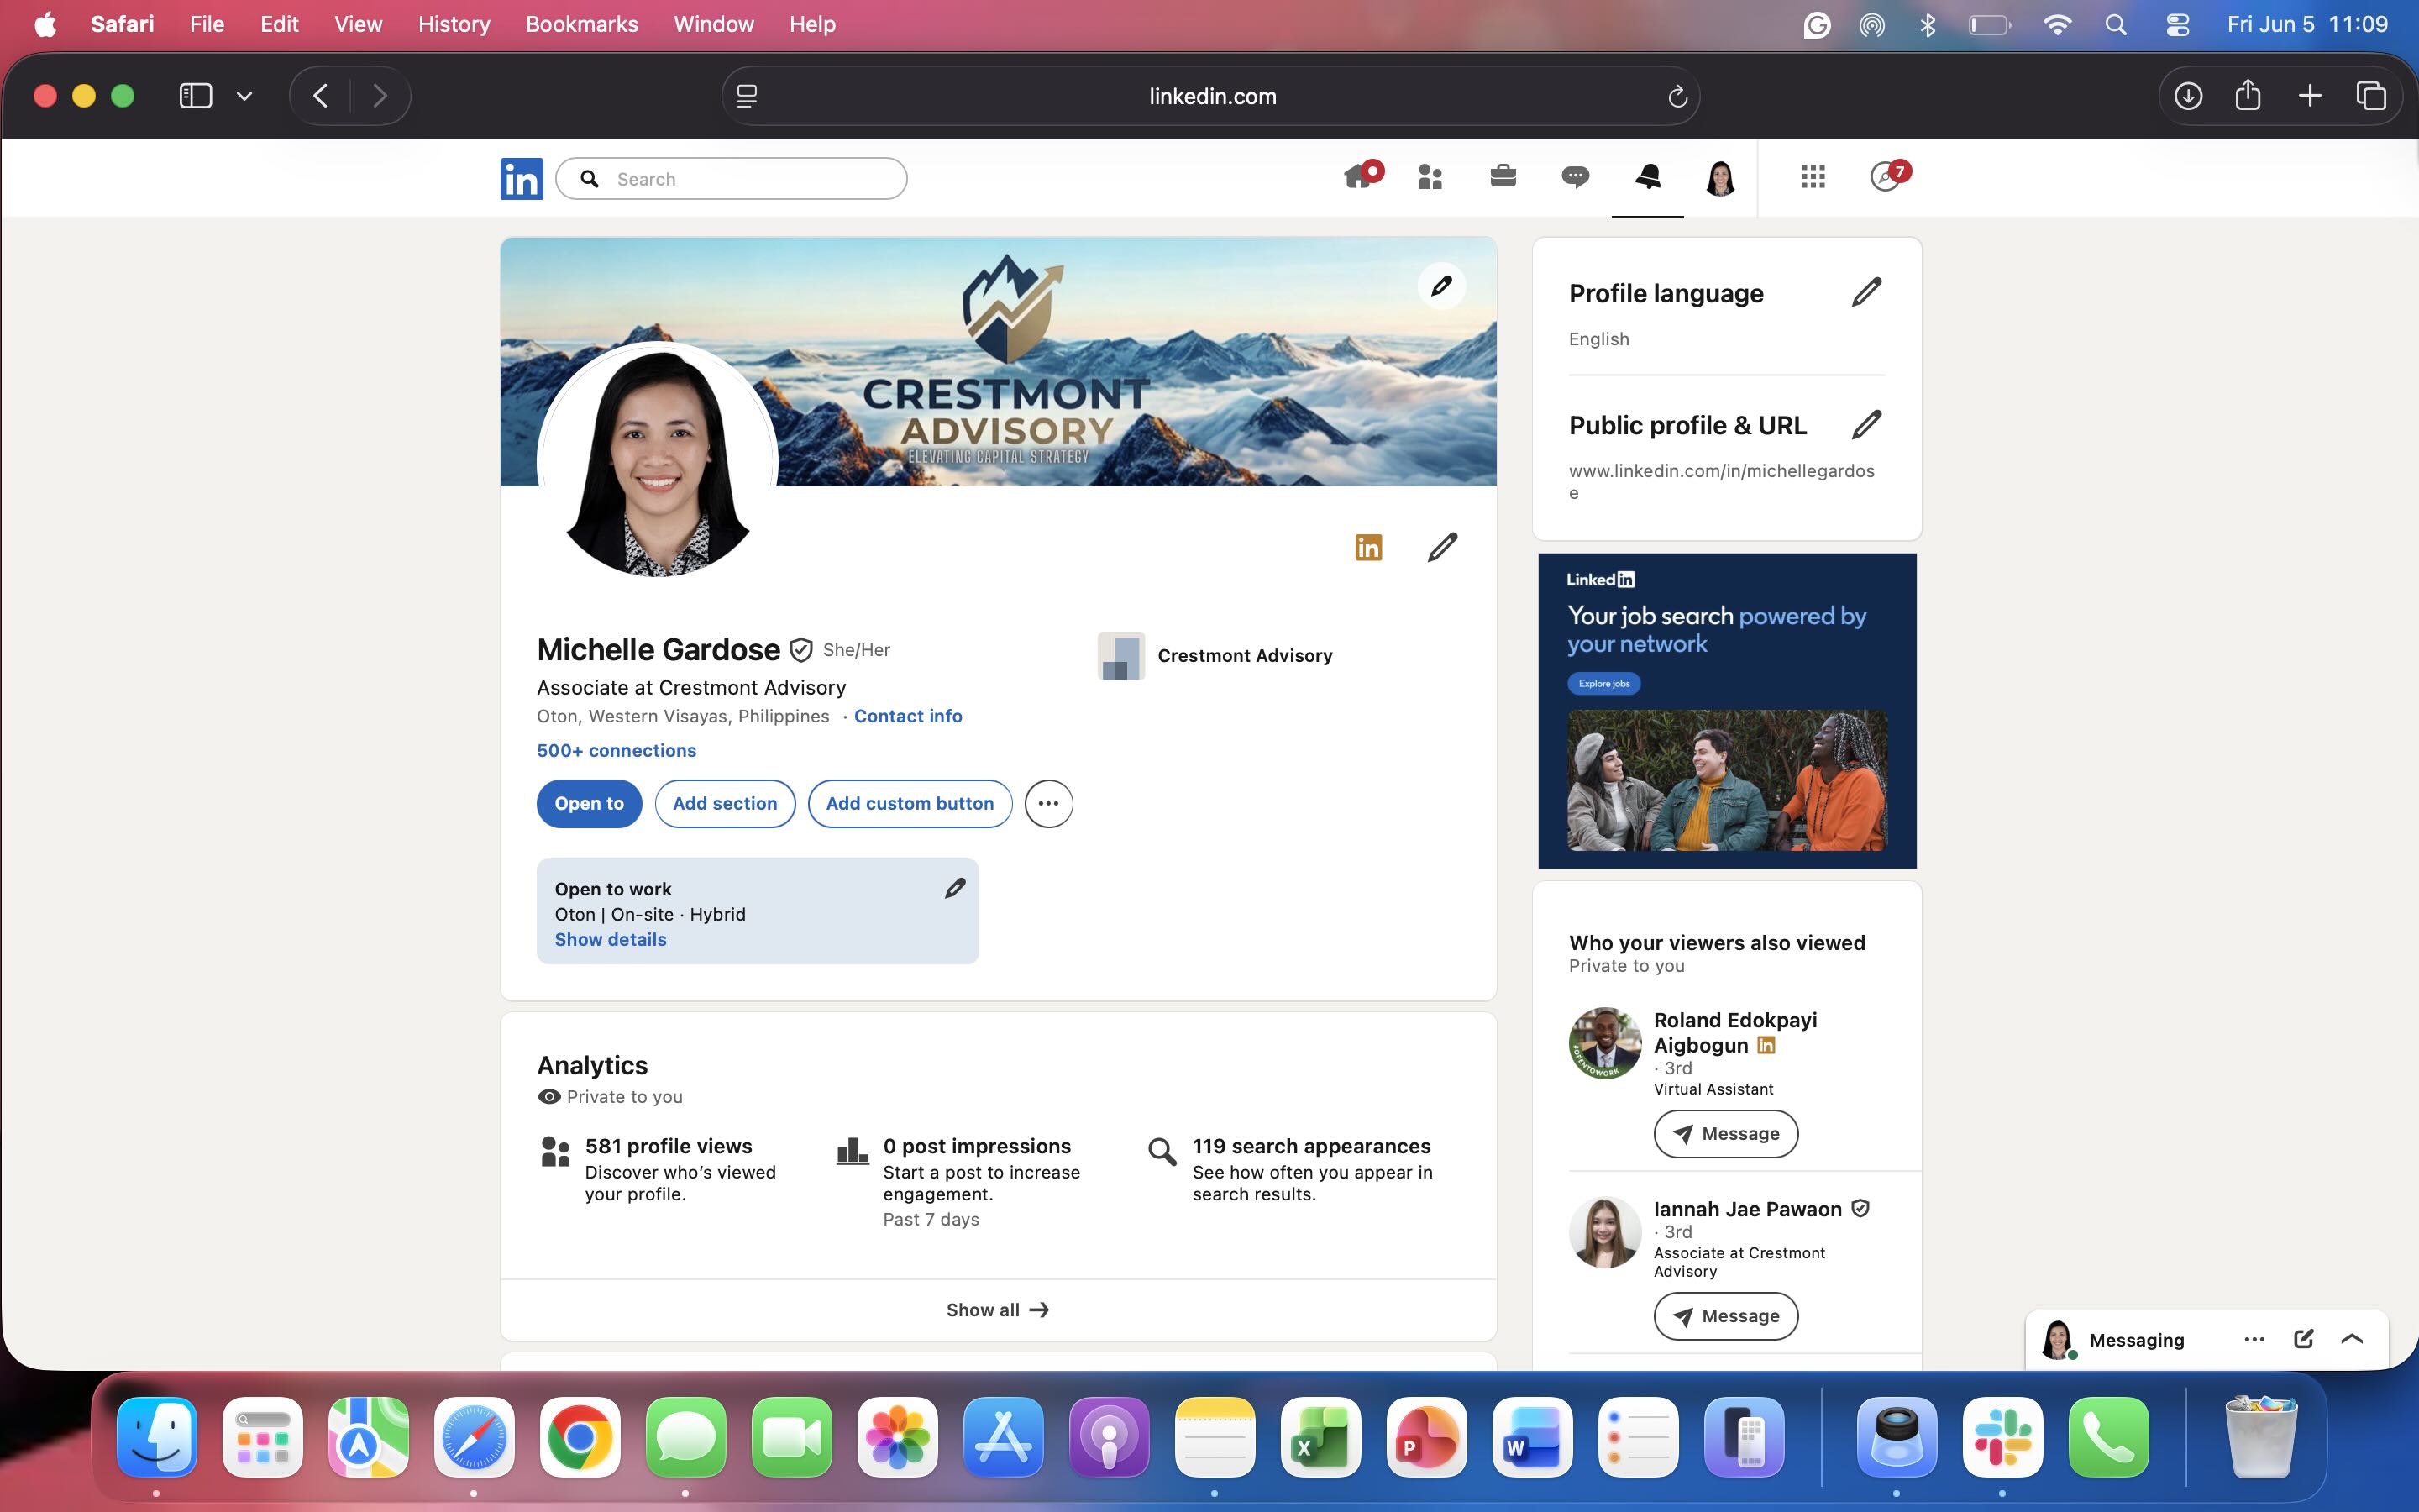Expand the Messaging panel chevron
Screen dimensions: 2419x1512
coord(2352,1339)
